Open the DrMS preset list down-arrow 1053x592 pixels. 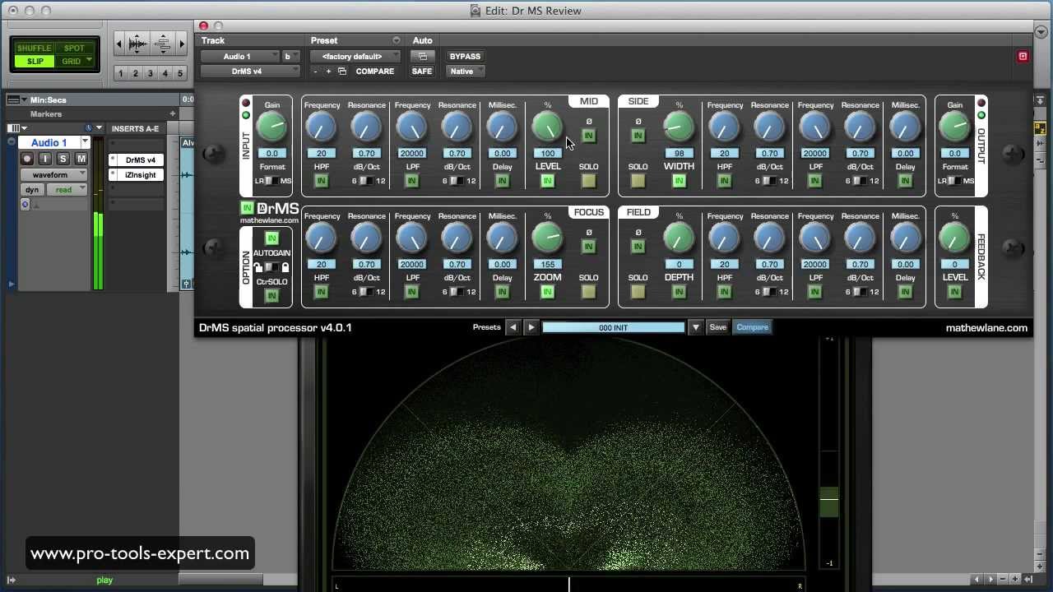pos(696,327)
